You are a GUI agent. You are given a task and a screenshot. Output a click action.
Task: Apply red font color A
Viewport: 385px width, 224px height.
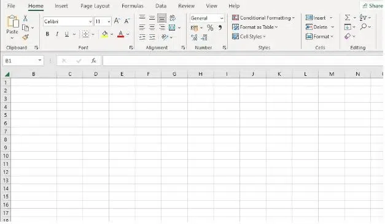120,34
